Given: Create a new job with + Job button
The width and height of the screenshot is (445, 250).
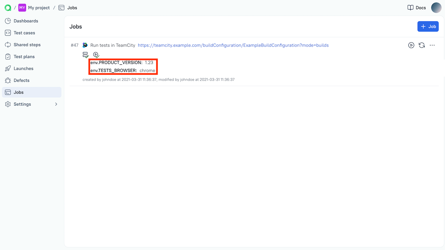Looking at the screenshot, I should point(428,26).
